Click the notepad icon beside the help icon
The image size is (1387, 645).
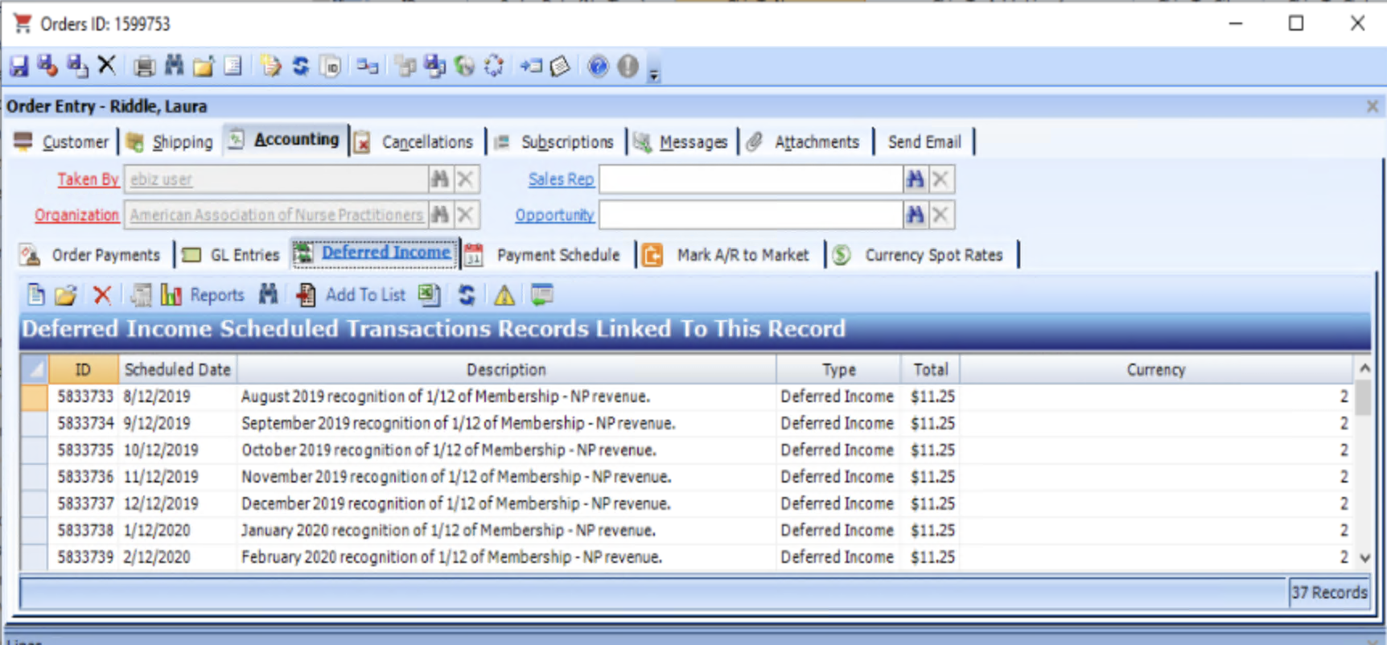click(561, 66)
